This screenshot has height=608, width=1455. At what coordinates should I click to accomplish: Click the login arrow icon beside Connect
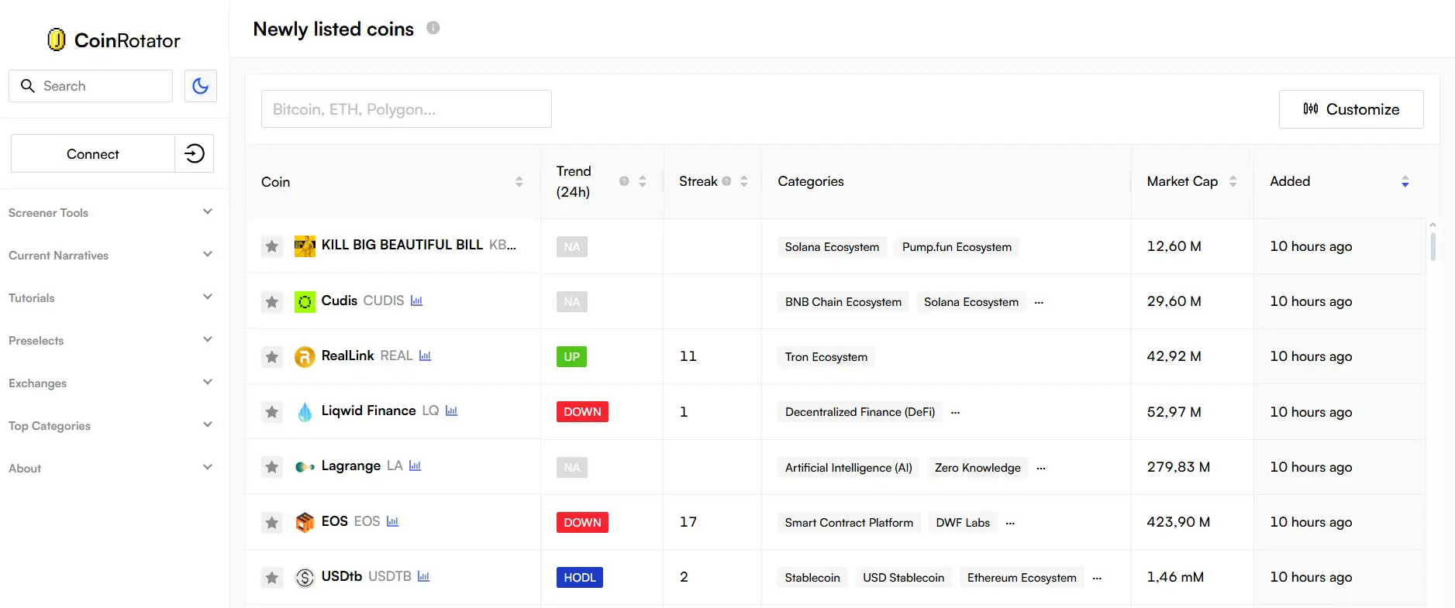pos(195,153)
